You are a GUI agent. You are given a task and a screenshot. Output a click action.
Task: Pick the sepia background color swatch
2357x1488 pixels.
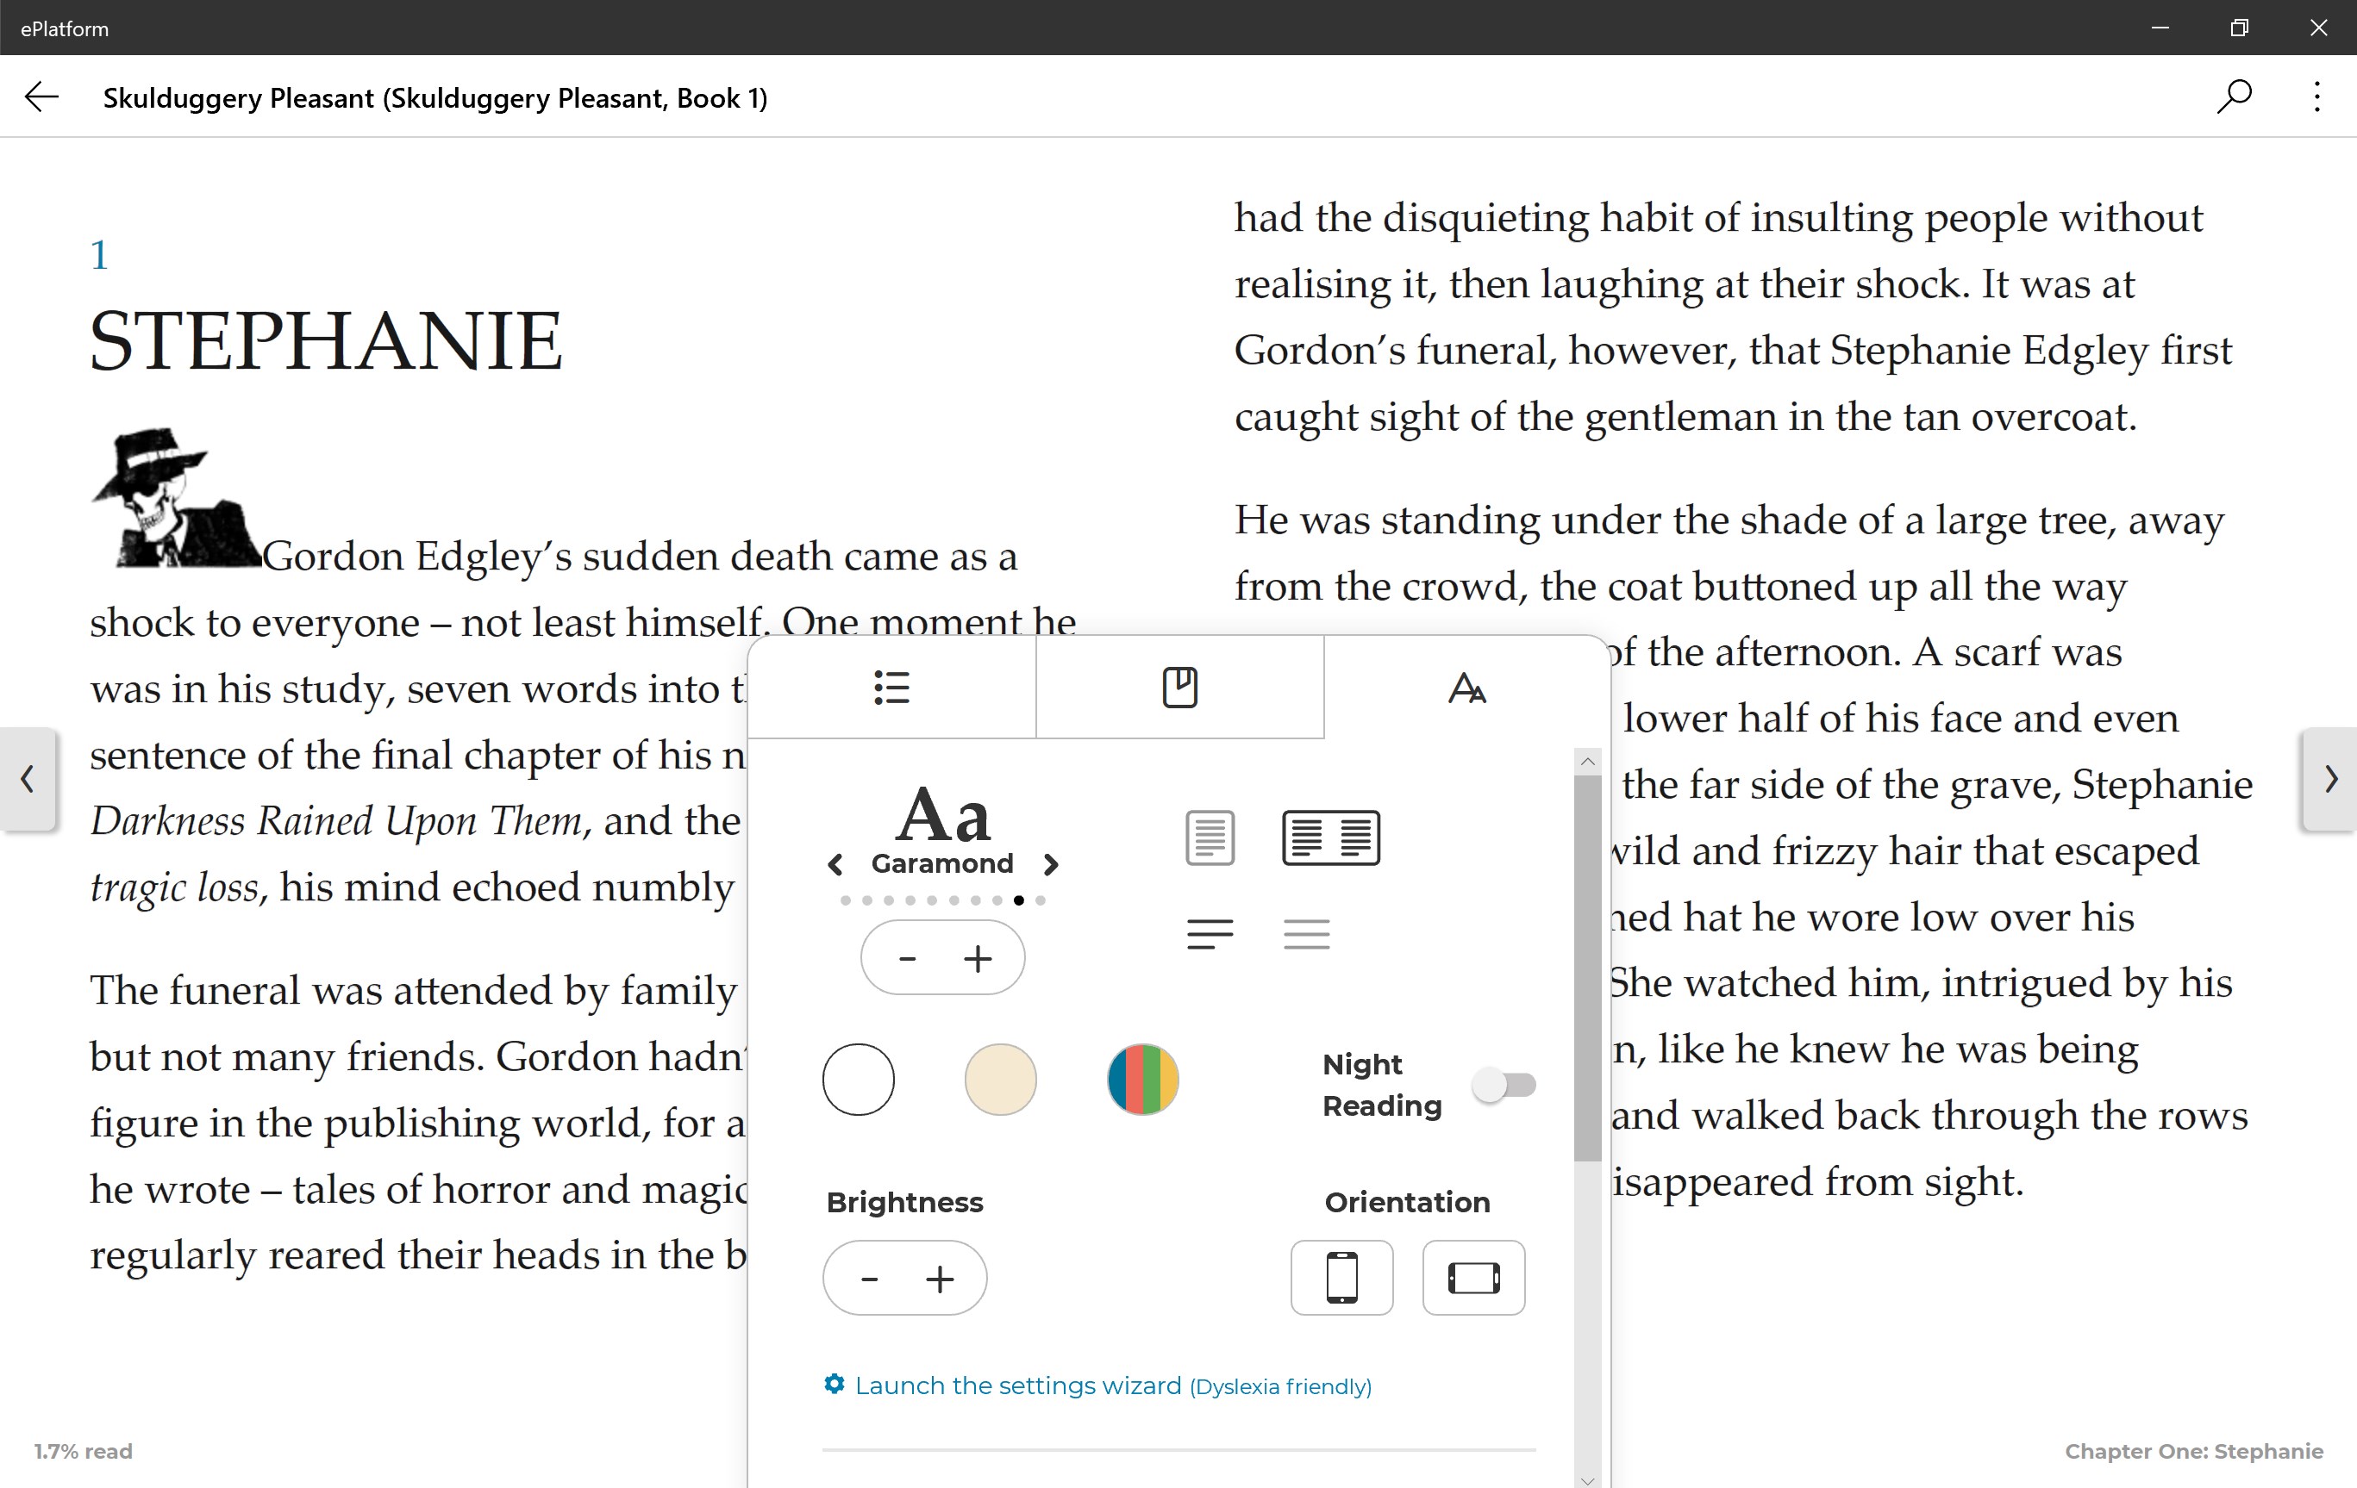click(999, 1079)
